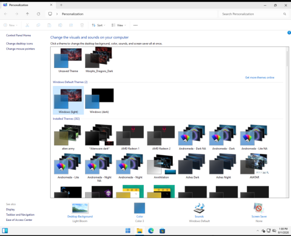Screen dimensions: 291x236
Task: Open File Explorer from taskbar
Action: [140, 231]
